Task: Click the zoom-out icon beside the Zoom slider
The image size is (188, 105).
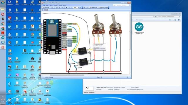Action: 101,77
